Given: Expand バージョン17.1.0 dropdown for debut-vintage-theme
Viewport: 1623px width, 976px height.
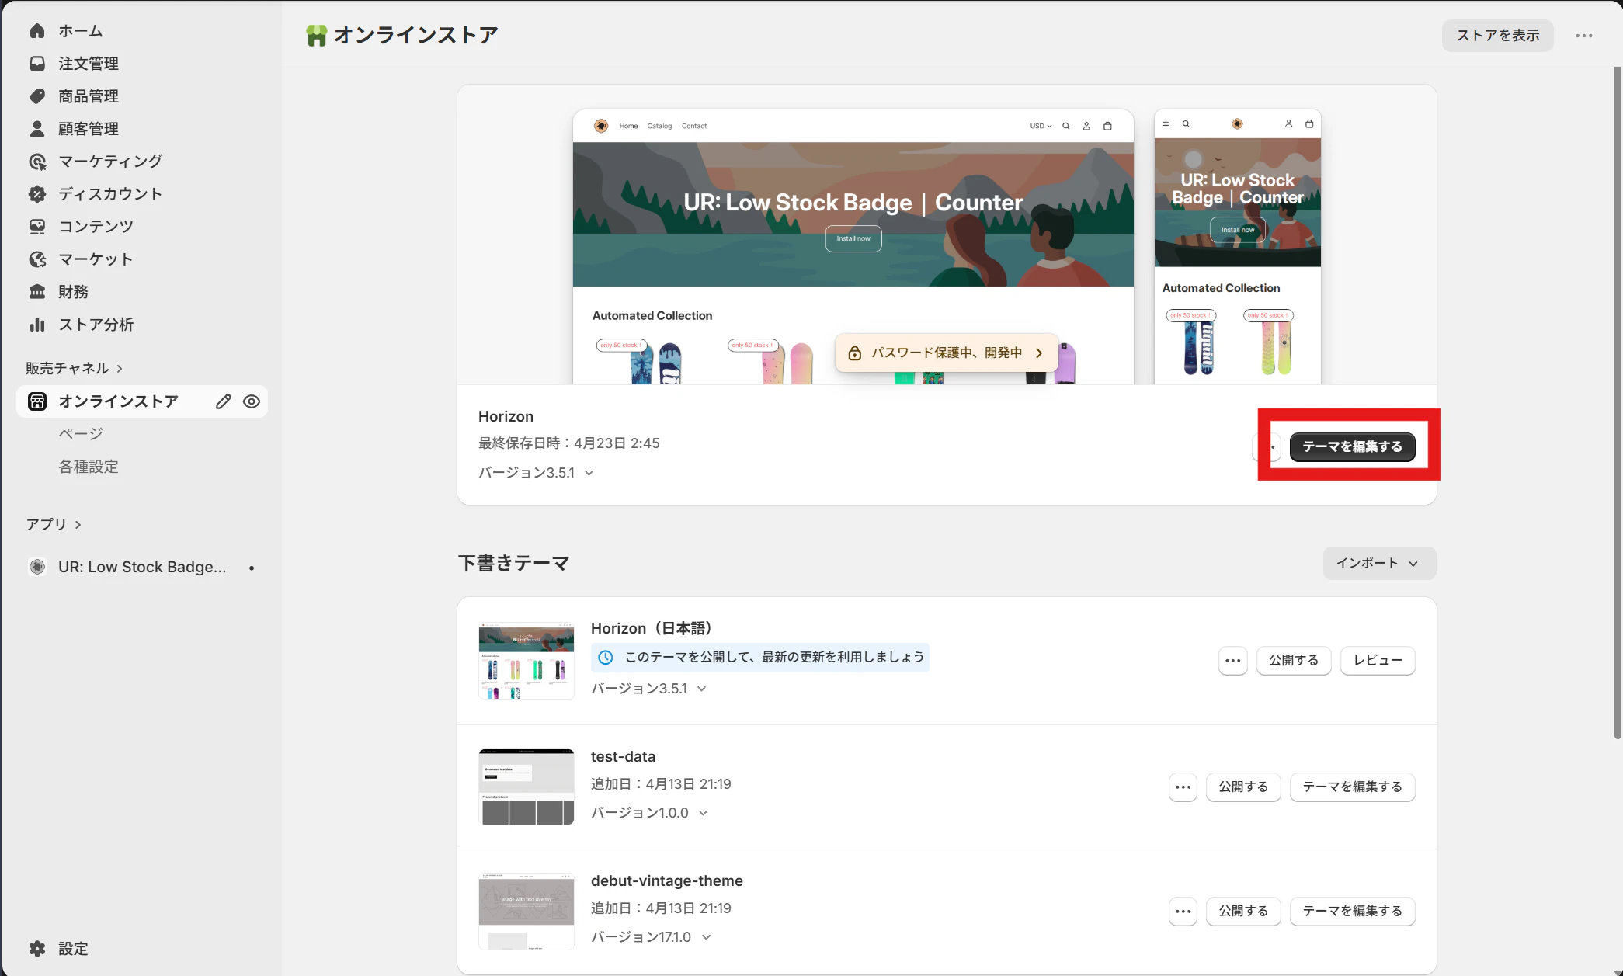Looking at the screenshot, I should tap(706, 937).
